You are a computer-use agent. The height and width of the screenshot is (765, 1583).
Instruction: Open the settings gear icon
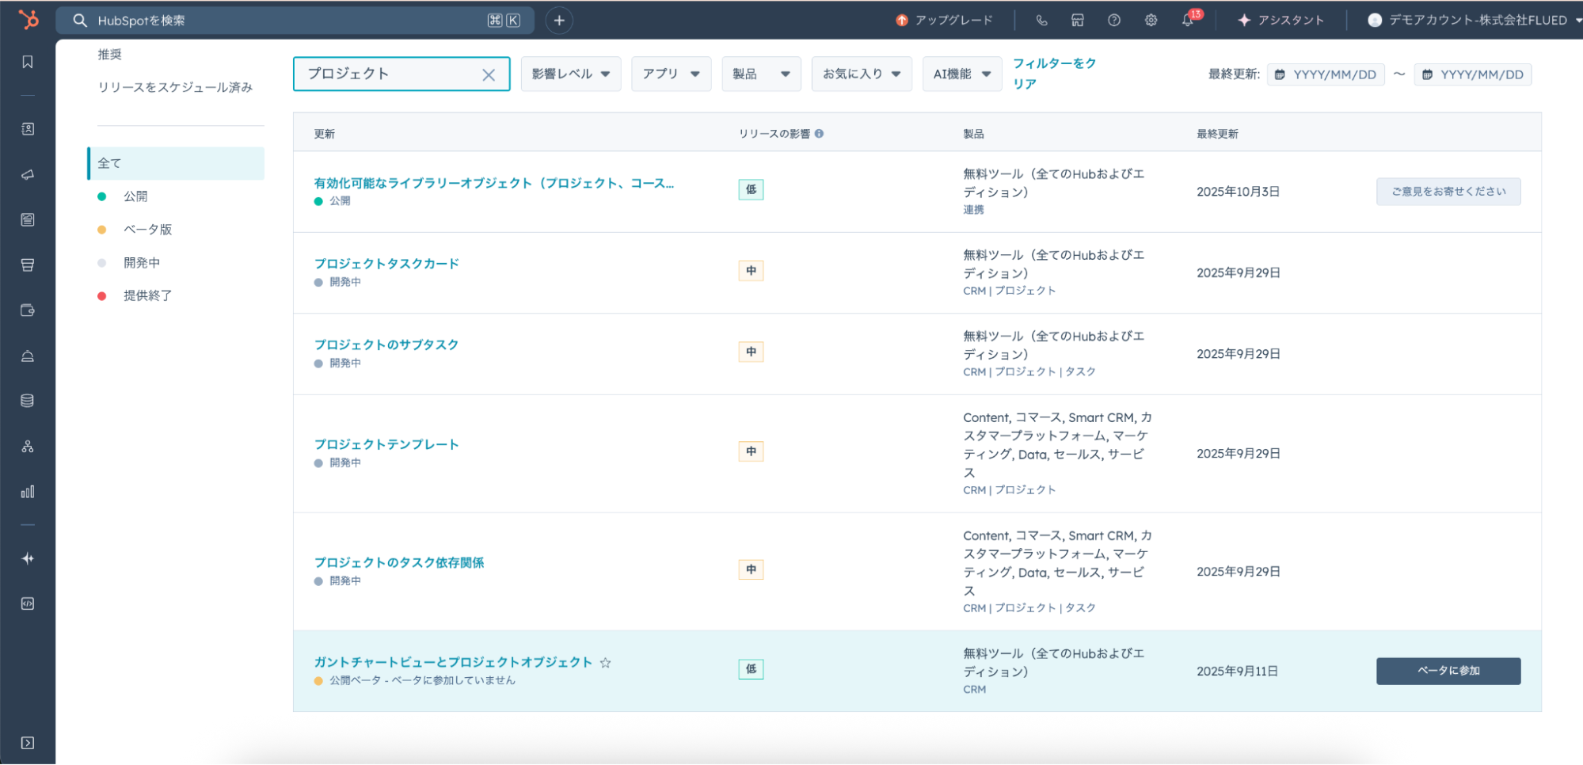(1151, 21)
